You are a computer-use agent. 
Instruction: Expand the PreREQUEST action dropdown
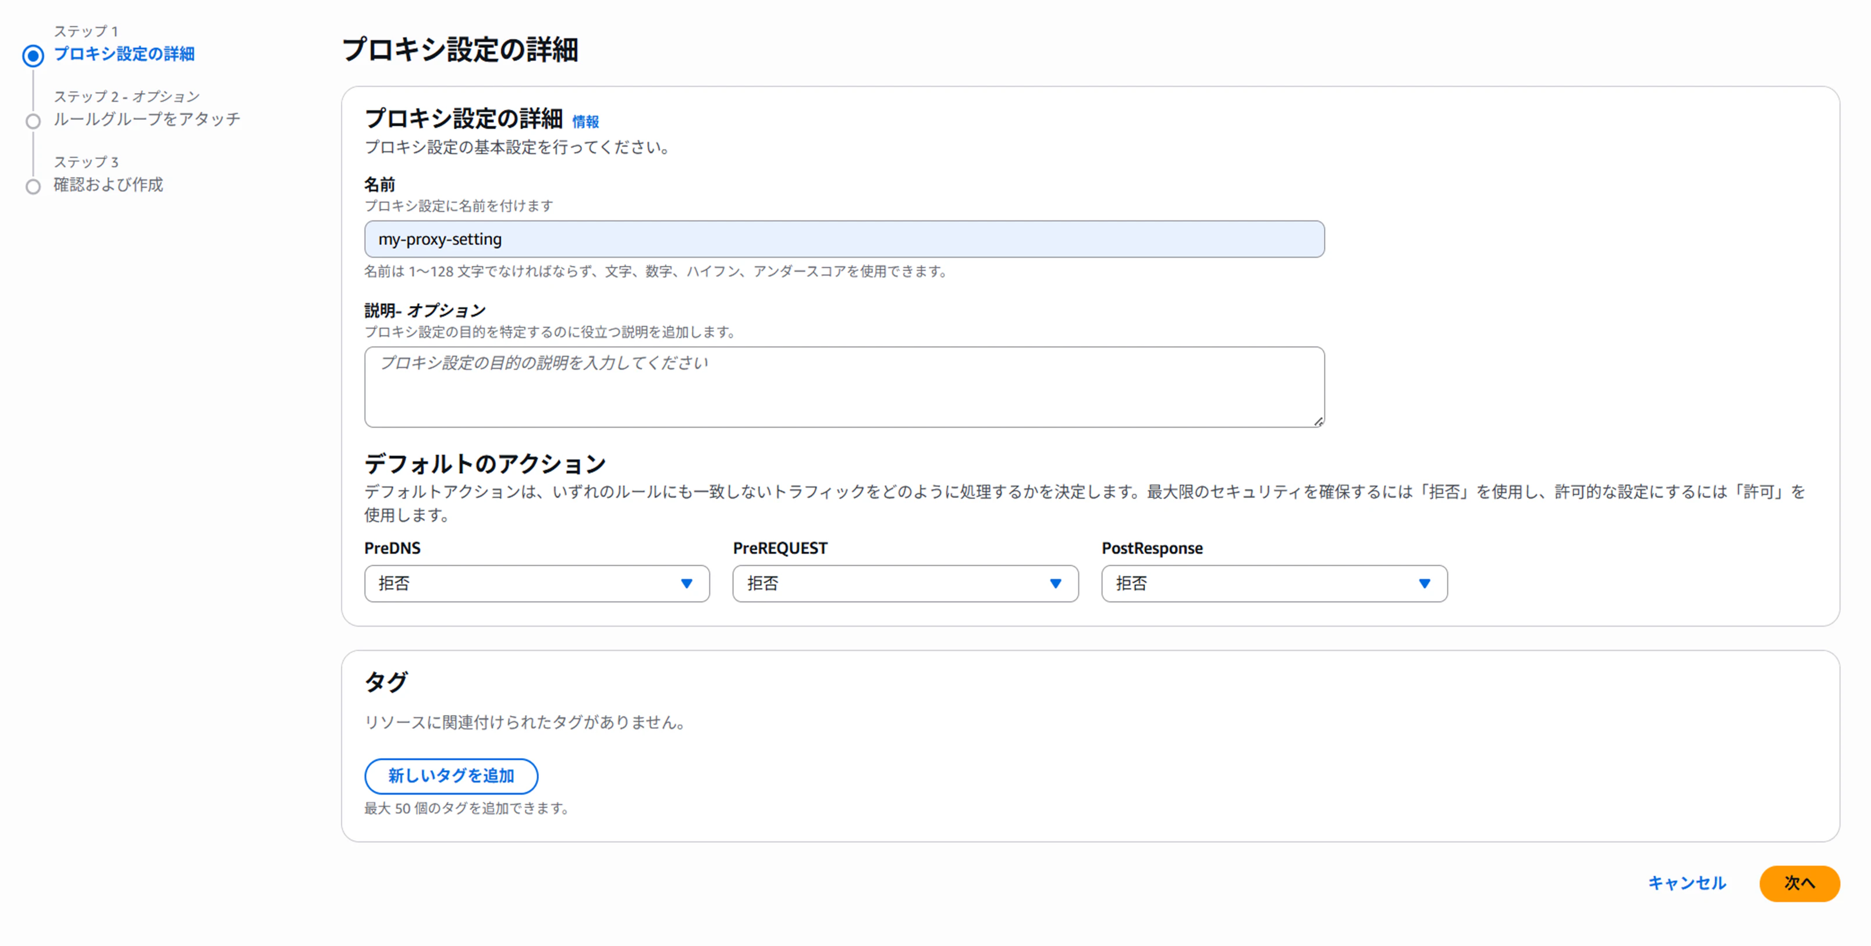pos(904,583)
